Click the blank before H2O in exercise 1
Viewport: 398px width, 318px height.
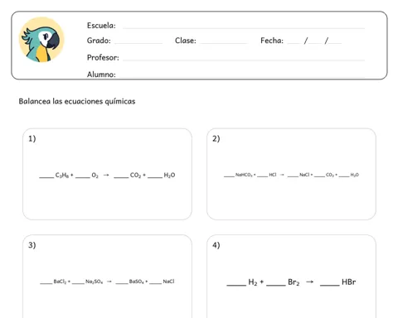coord(155,177)
